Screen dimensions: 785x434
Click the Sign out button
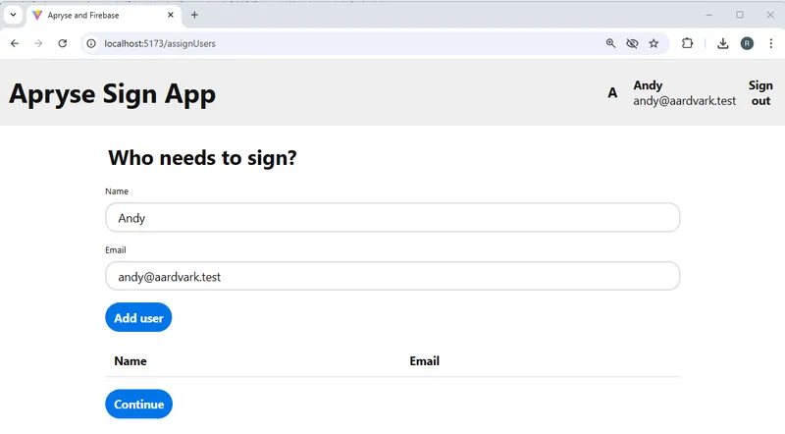[x=760, y=93]
